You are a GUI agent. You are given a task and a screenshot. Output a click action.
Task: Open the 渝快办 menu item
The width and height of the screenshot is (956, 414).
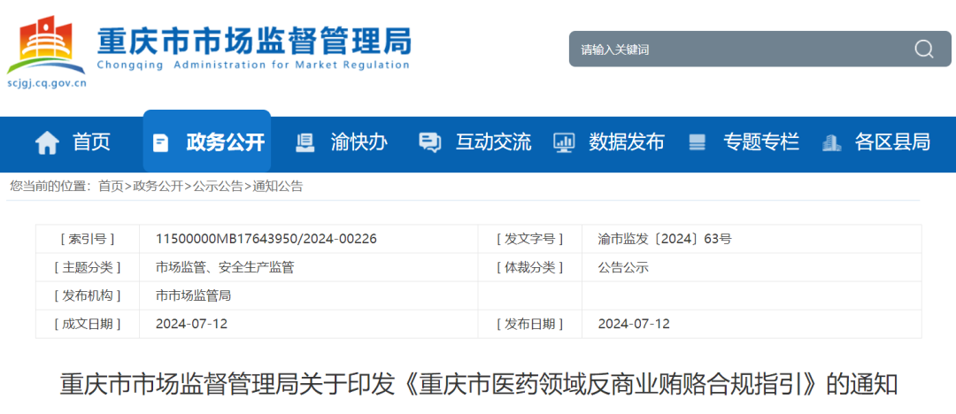click(358, 142)
